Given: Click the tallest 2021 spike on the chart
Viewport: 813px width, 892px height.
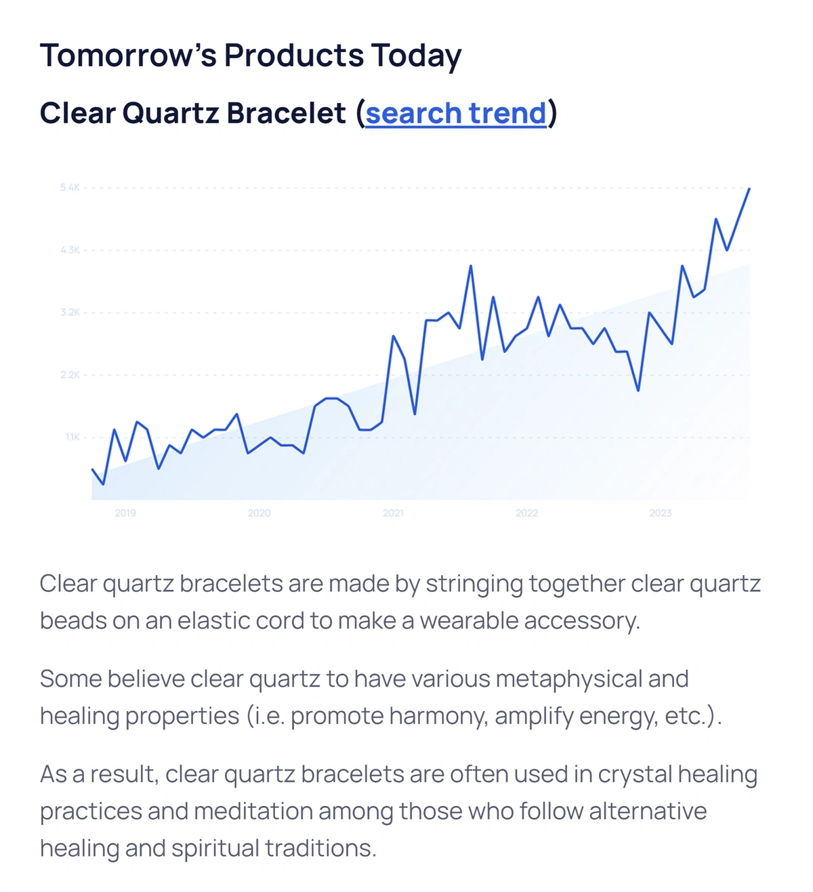Looking at the screenshot, I should 471,266.
